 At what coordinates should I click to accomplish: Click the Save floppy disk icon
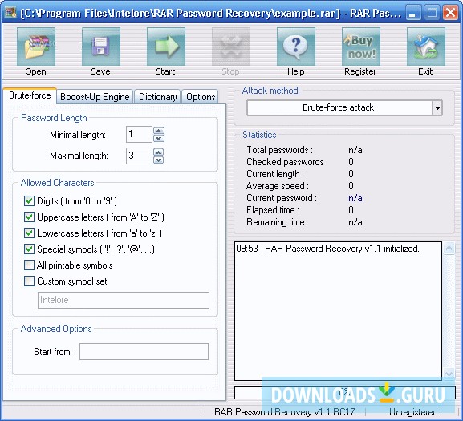(x=101, y=47)
